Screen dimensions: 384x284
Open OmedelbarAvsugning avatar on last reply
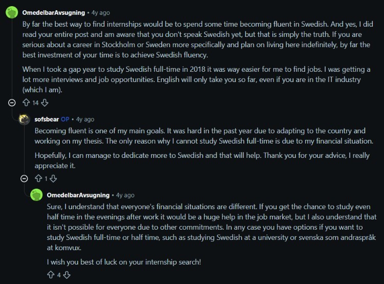click(36, 195)
